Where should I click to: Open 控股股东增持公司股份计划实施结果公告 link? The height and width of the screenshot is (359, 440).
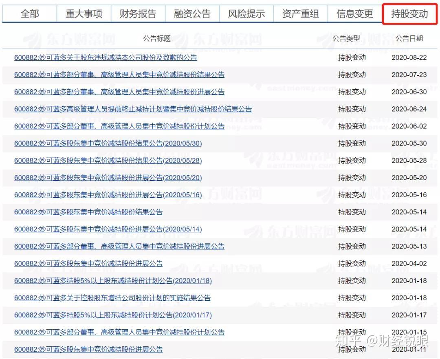click(x=112, y=298)
